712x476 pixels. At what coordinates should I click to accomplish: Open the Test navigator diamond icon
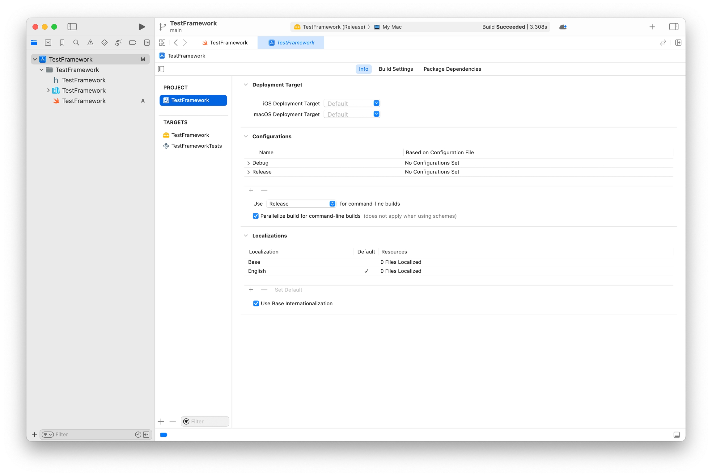click(x=104, y=43)
